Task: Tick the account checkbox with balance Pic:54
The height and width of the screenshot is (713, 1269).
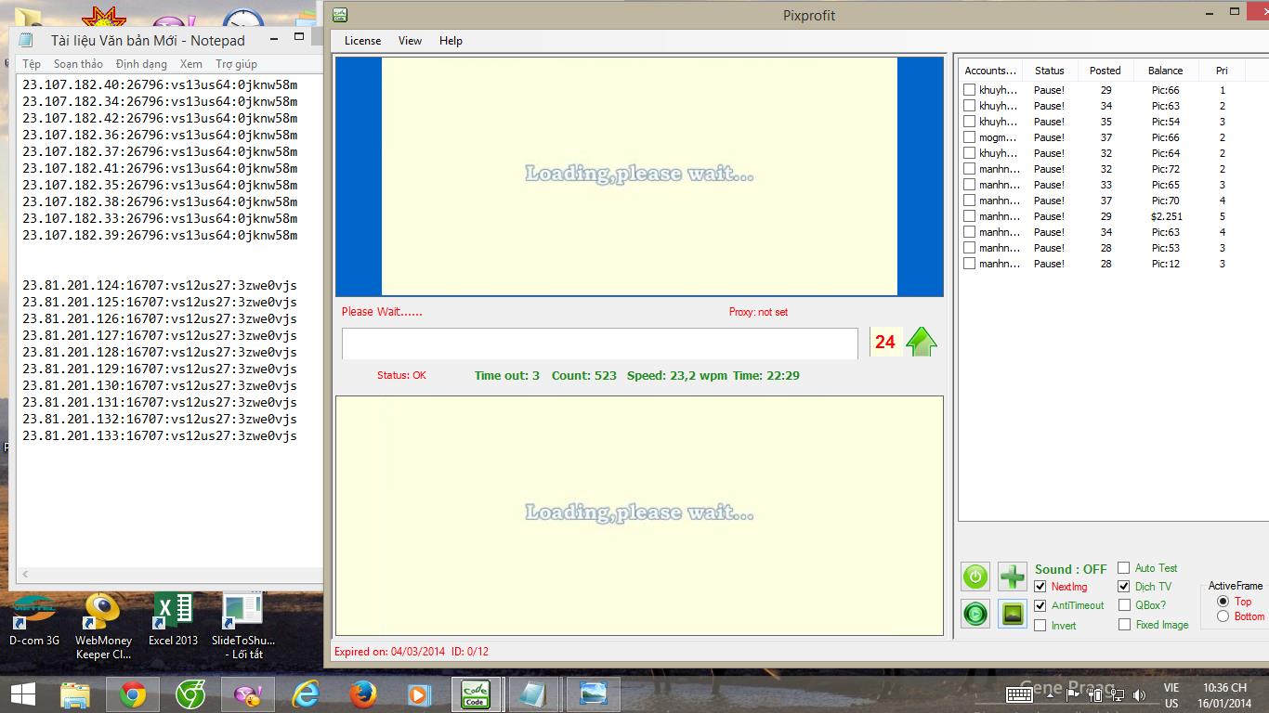Action: [x=970, y=122]
